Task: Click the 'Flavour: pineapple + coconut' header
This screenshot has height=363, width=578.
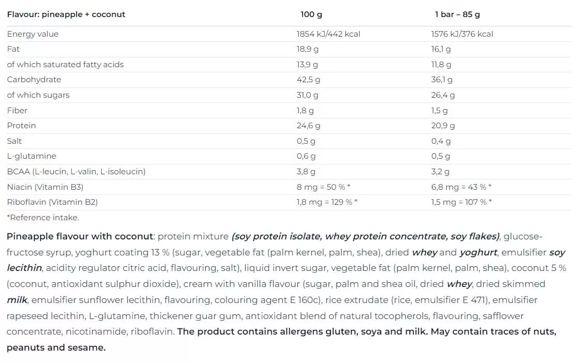Action: (66, 14)
